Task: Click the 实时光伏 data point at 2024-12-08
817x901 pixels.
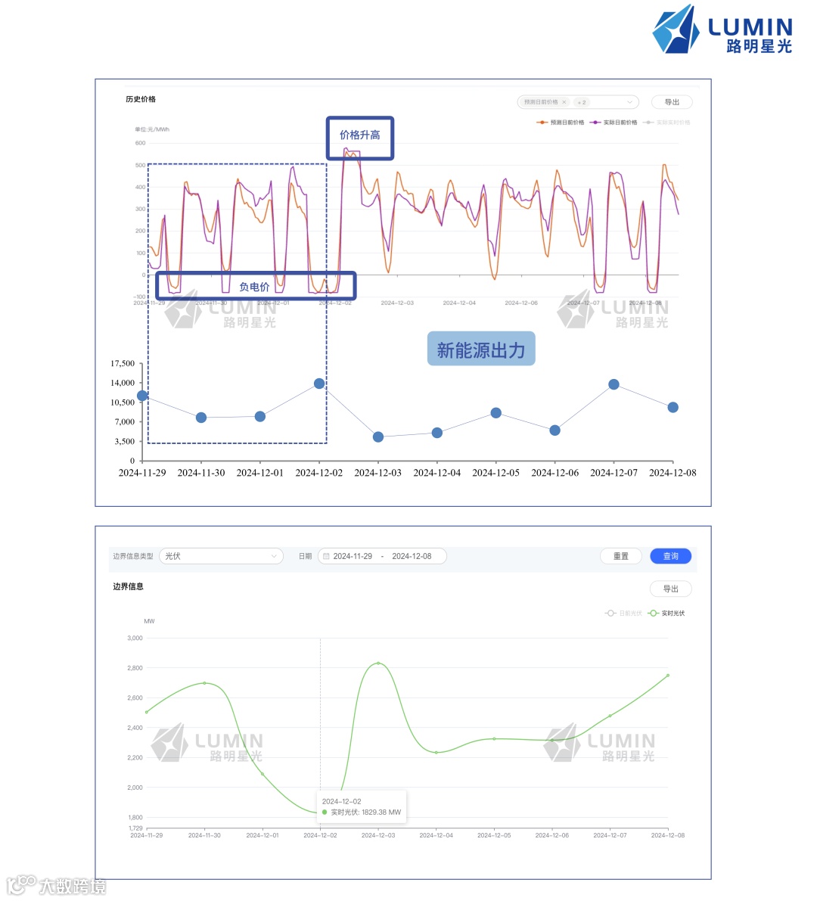Action: point(668,675)
